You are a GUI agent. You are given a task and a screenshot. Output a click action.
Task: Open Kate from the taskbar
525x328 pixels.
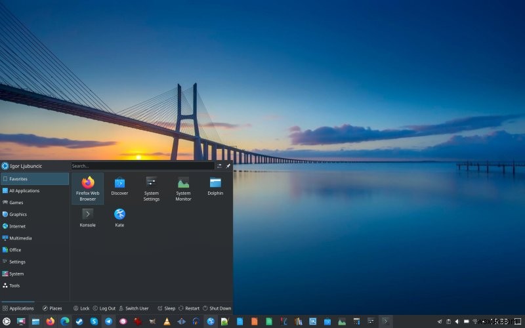click(x=211, y=321)
